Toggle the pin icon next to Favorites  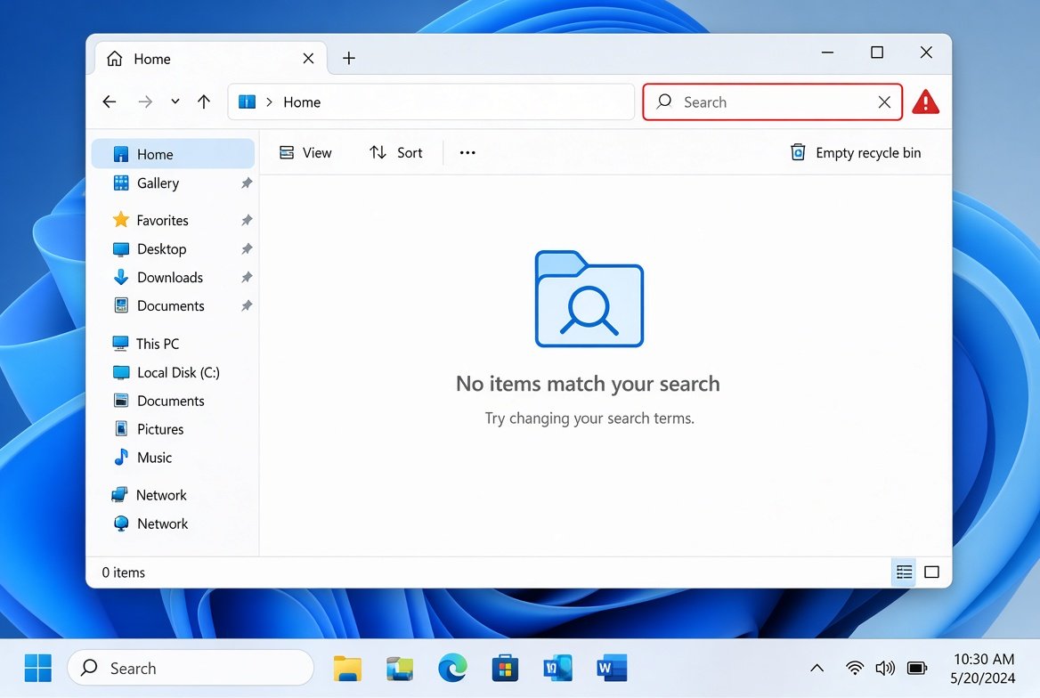[247, 220]
